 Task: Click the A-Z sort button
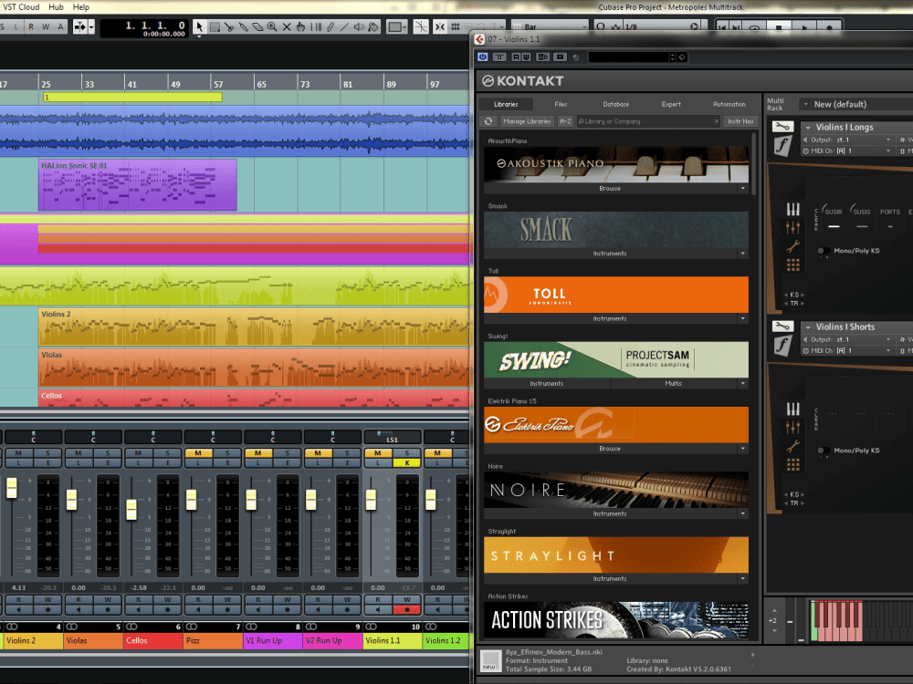[565, 121]
